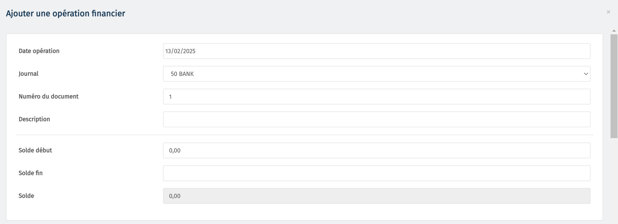
Task: Click the Ajouter une opération financier heading
Action: click(x=65, y=13)
